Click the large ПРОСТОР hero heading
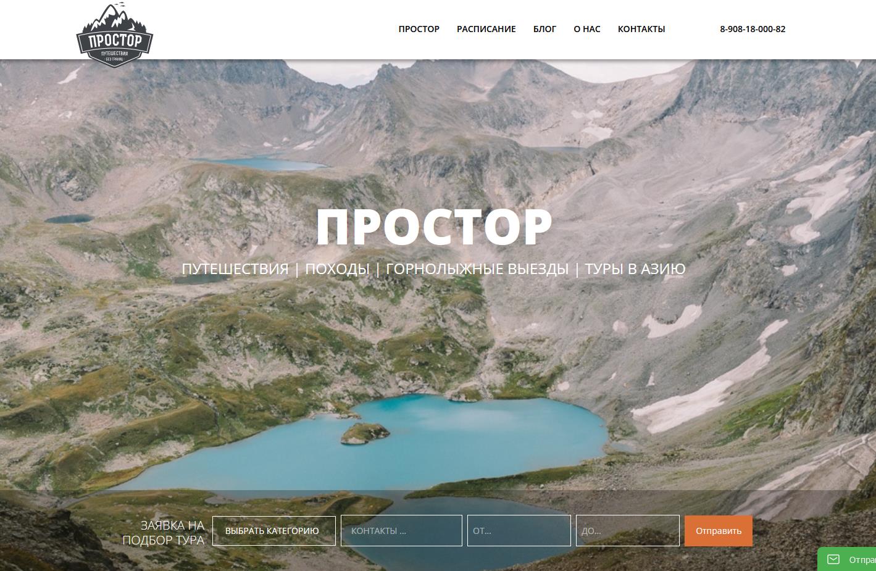876x571 pixels. 434,227
